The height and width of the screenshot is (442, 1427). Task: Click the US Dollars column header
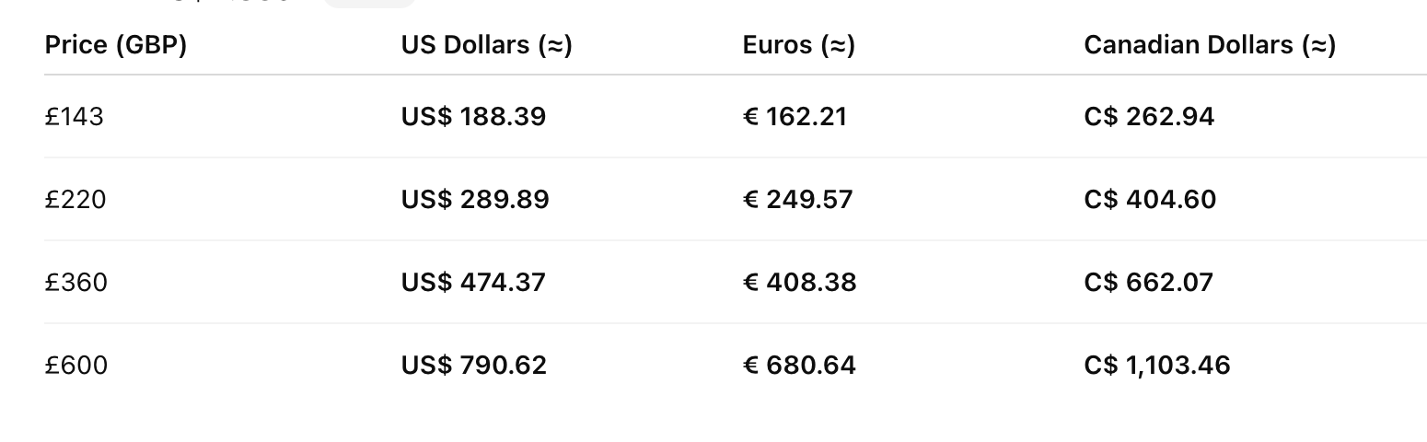pos(487,45)
